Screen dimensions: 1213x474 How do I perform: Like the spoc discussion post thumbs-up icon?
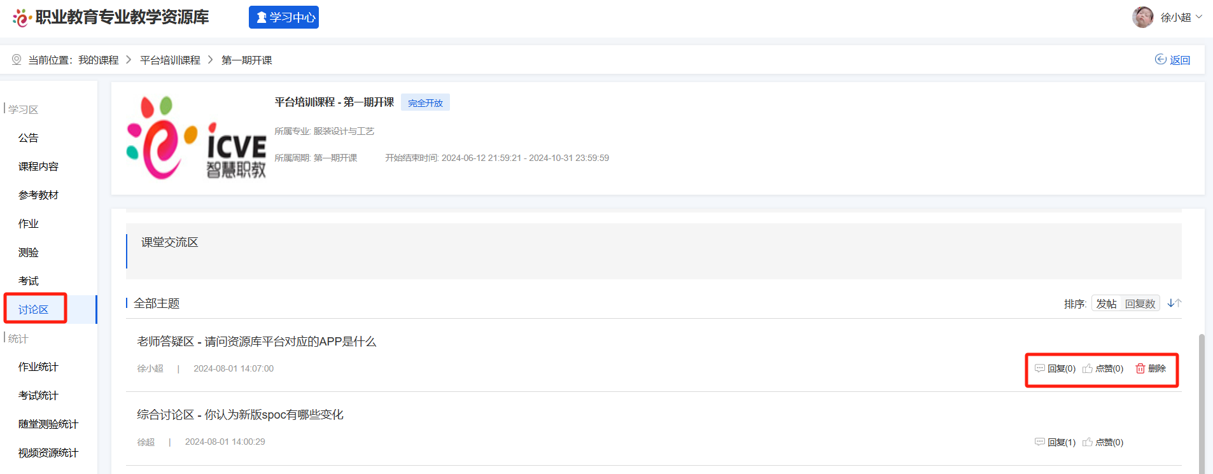coord(1088,442)
